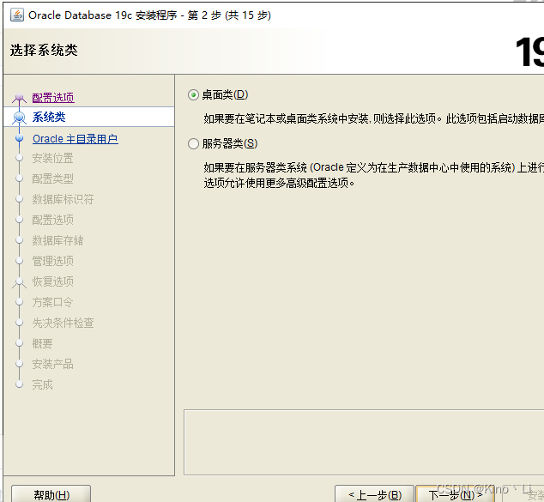Open the 配置选项 step link
This screenshot has height=502, width=544.
pos(53,98)
